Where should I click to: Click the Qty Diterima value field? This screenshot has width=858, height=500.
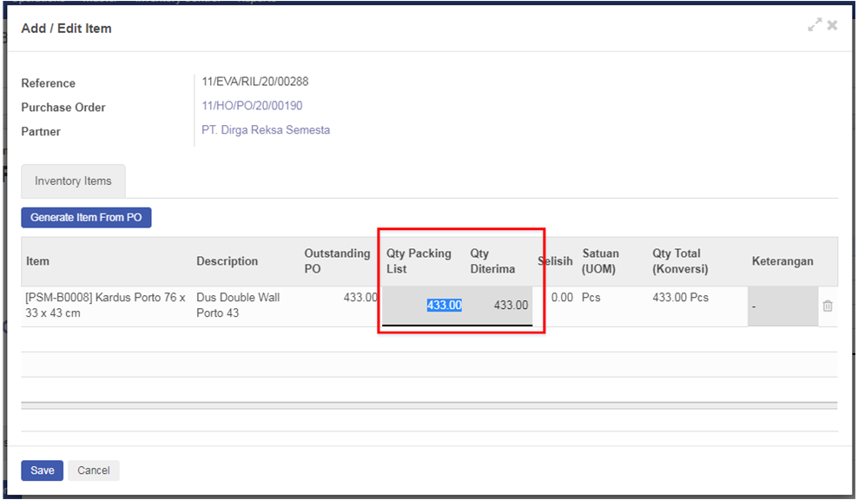(x=499, y=306)
